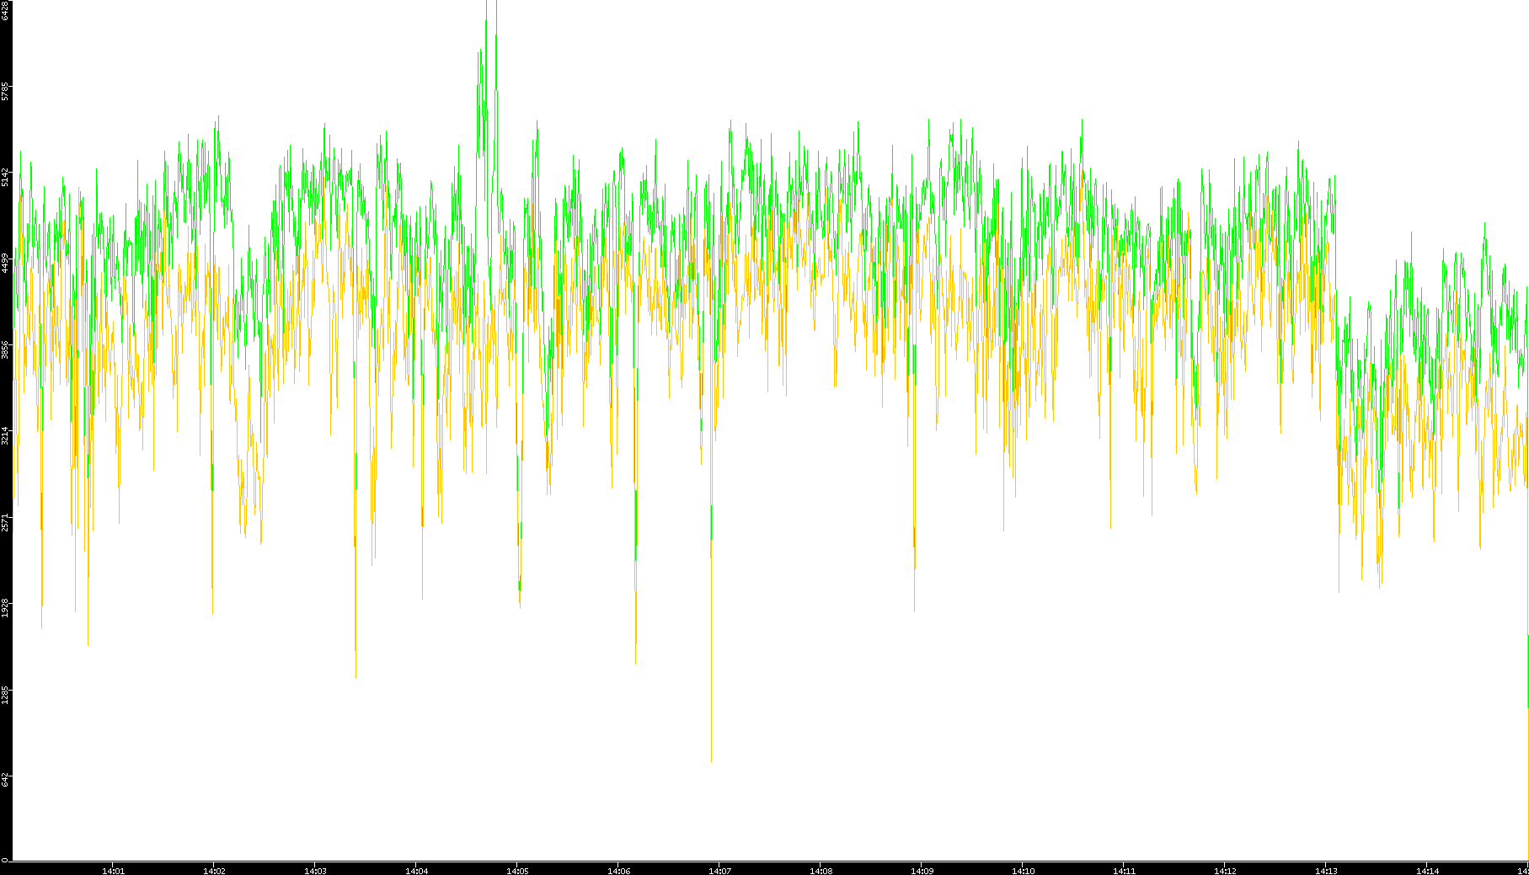Image resolution: width=1529 pixels, height=875 pixels.
Task: Click the 14:03 time axis label
Action: pos(315,871)
